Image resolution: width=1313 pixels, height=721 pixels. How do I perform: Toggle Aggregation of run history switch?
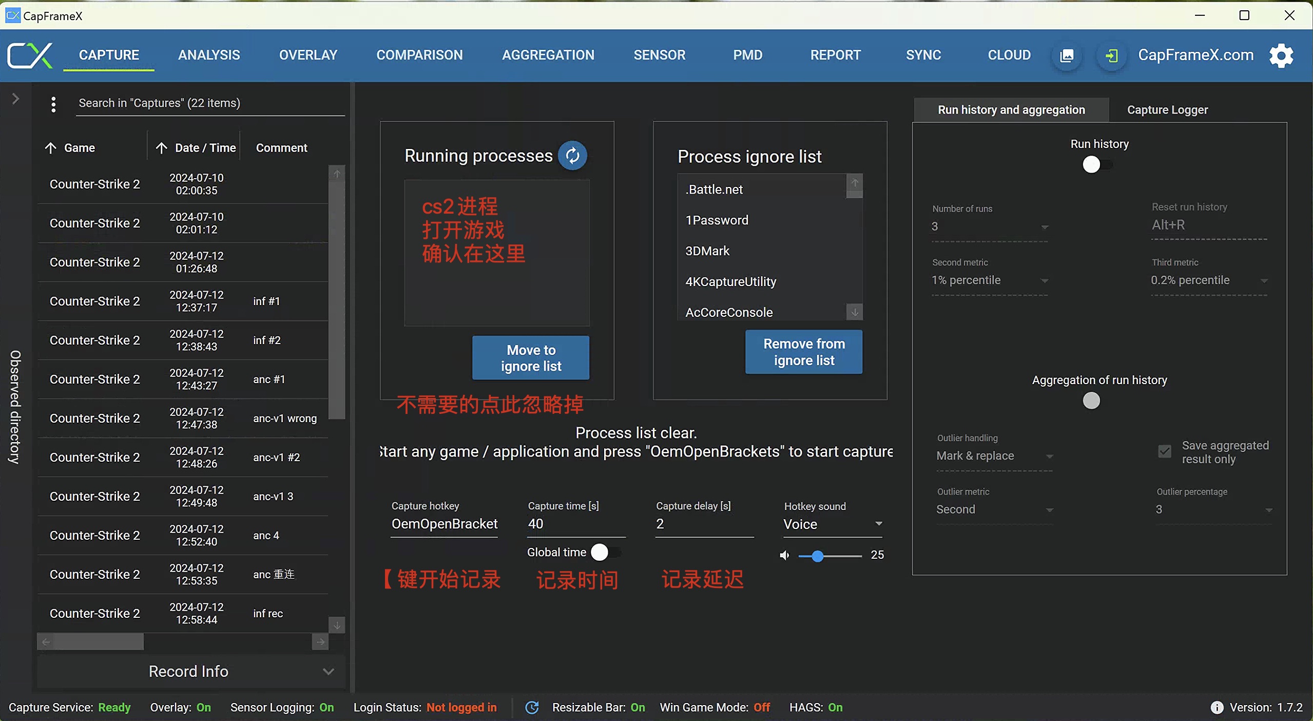pos(1091,401)
